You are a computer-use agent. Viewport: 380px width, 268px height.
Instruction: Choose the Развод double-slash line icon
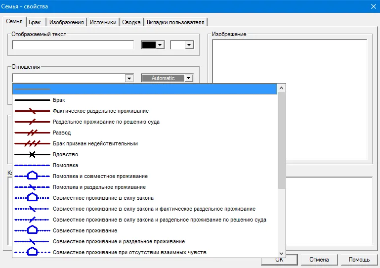point(32,133)
